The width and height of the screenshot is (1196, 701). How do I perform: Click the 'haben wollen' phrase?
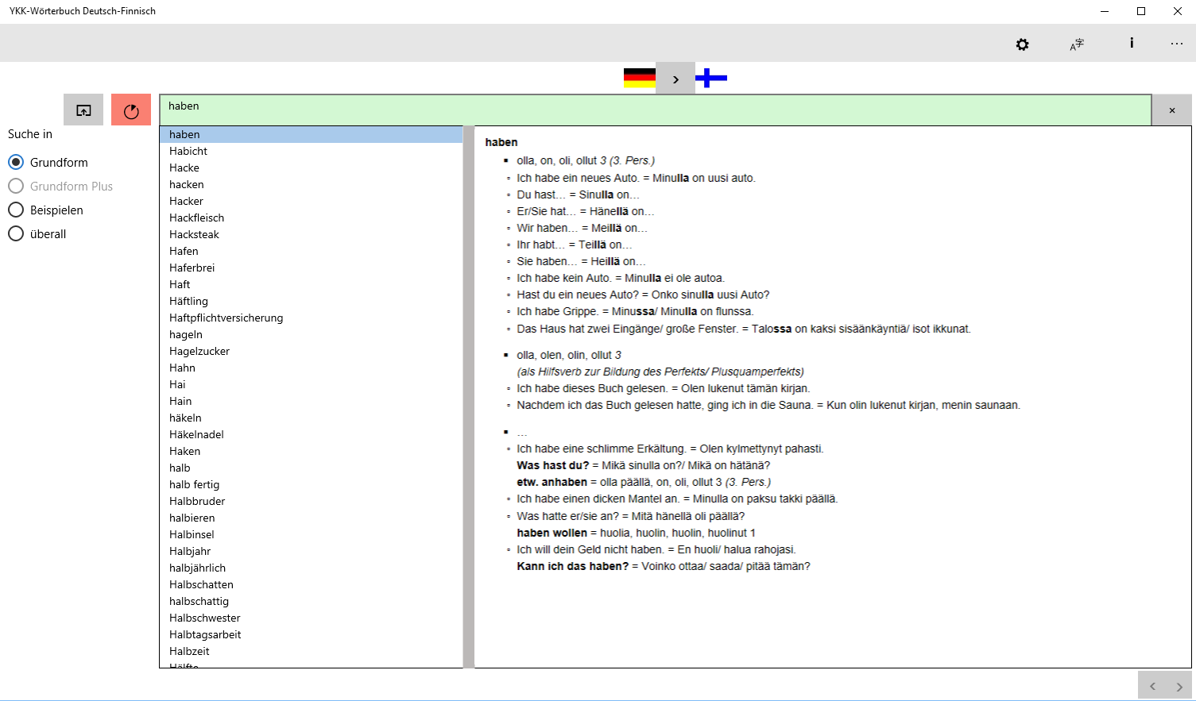pos(552,533)
